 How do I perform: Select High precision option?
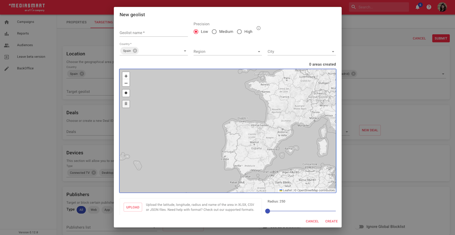coord(239,32)
